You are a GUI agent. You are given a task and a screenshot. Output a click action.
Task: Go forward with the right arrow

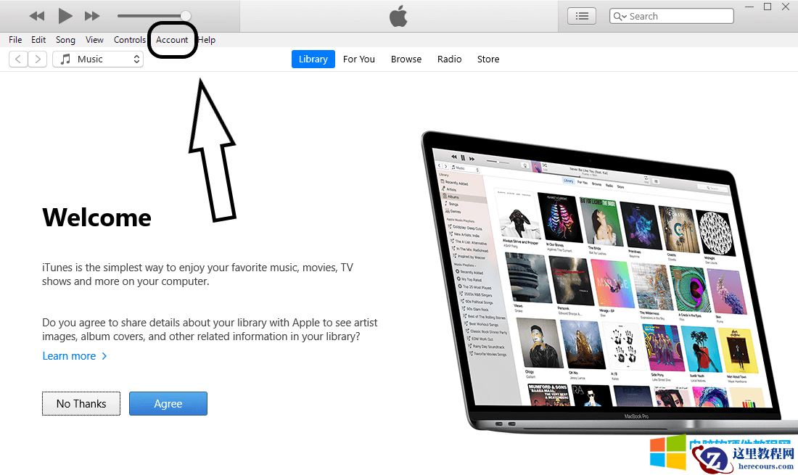pos(38,59)
